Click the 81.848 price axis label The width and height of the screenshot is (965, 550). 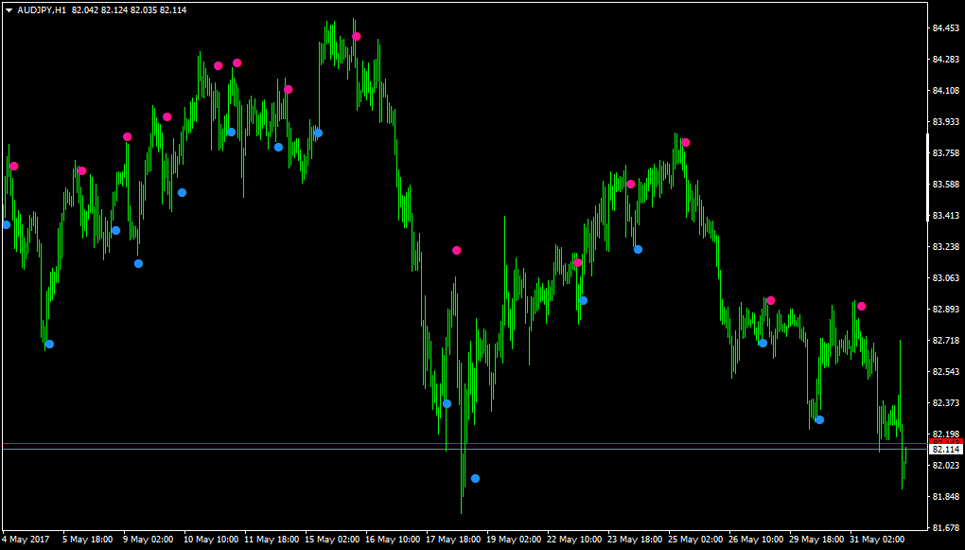(946, 496)
